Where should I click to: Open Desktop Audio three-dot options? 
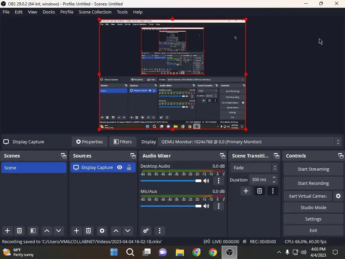[218, 181]
